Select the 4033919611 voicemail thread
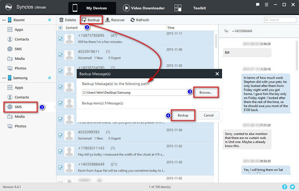The height and width of the screenshot is (191, 299). 135,55
